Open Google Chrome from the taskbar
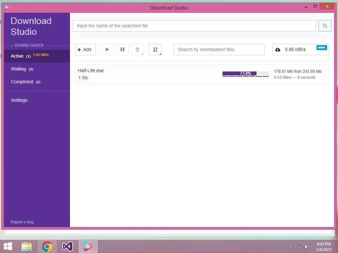 [47, 246]
